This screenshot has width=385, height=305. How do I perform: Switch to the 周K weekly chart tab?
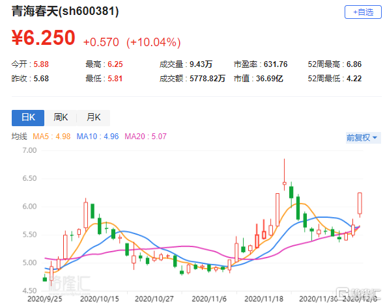pos(61,118)
